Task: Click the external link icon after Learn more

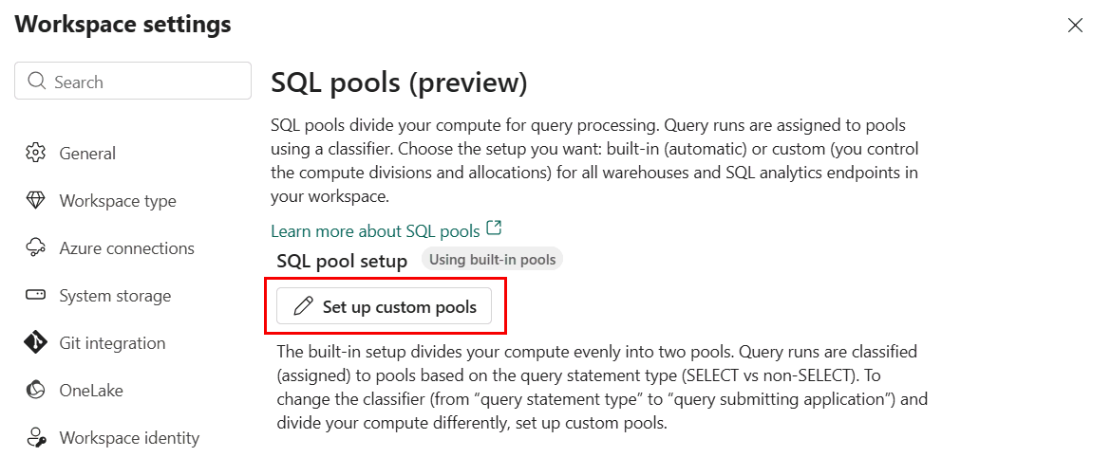Action: click(x=495, y=228)
